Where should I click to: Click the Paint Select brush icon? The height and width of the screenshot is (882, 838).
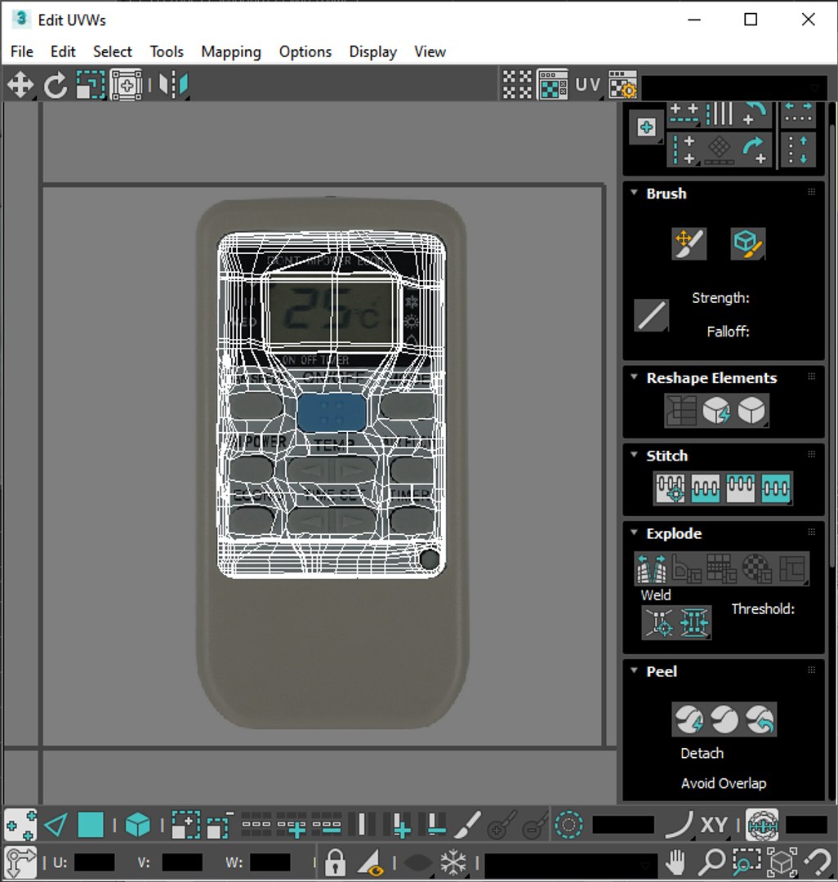(467, 825)
